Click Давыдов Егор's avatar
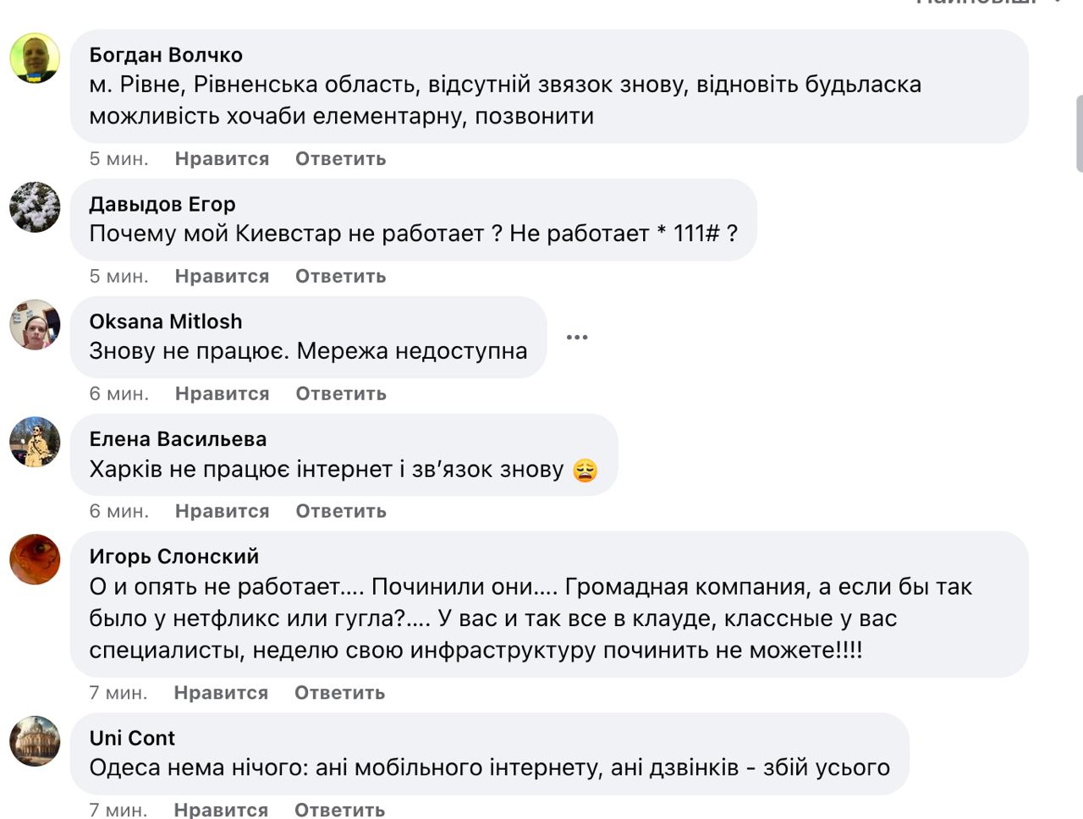1083x819 pixels. [35, 206]
